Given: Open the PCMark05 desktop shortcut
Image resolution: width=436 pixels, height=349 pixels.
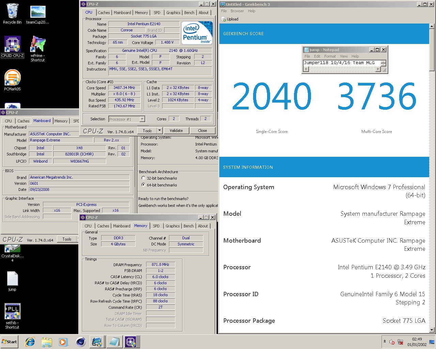Looking at the screenshot, I should coord(13,80).
